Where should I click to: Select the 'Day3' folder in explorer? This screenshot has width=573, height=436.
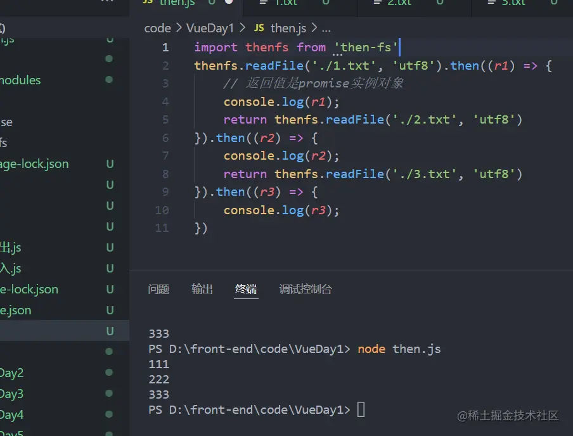click(x=11, y=394)
